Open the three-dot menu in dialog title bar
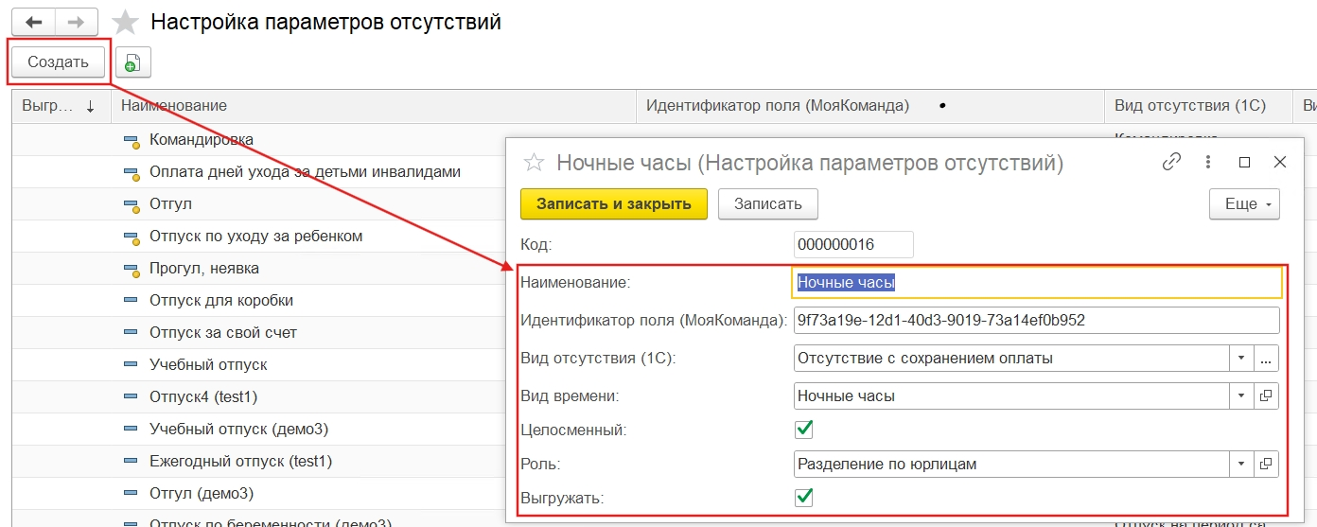 (x=1208, y=162)
